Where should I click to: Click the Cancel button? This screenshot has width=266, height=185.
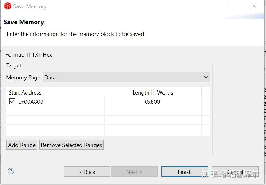[x=235, y=172]
